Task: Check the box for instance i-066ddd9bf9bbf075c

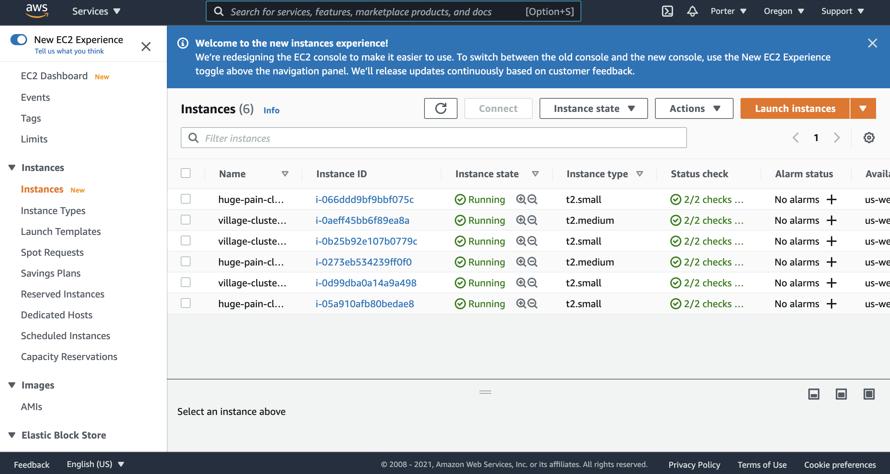Action: point(186,199)
